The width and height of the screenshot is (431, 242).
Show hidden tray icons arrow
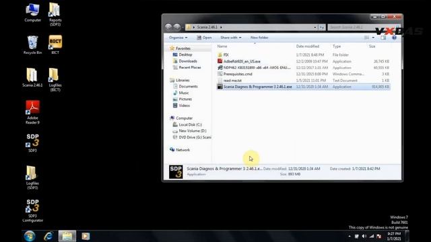pos(350,236)
